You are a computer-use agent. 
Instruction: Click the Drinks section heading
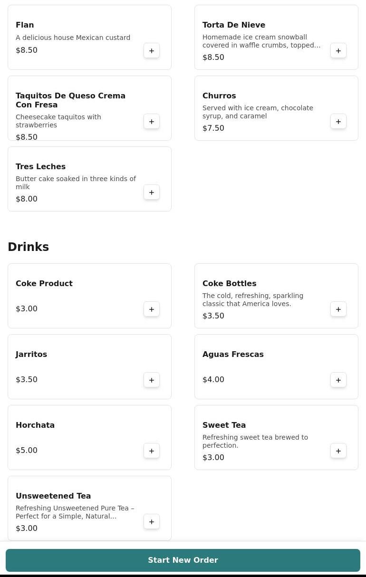point(29,247)
